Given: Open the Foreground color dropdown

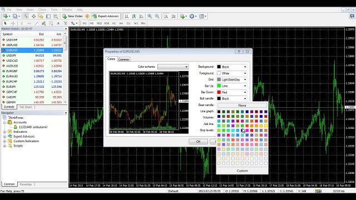Looking at the screenshot, I should pyautogui.click(x=231, y=73).
